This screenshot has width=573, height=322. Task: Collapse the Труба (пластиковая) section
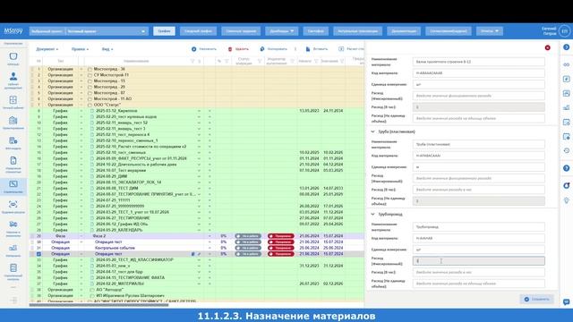(x=372, y=131)
